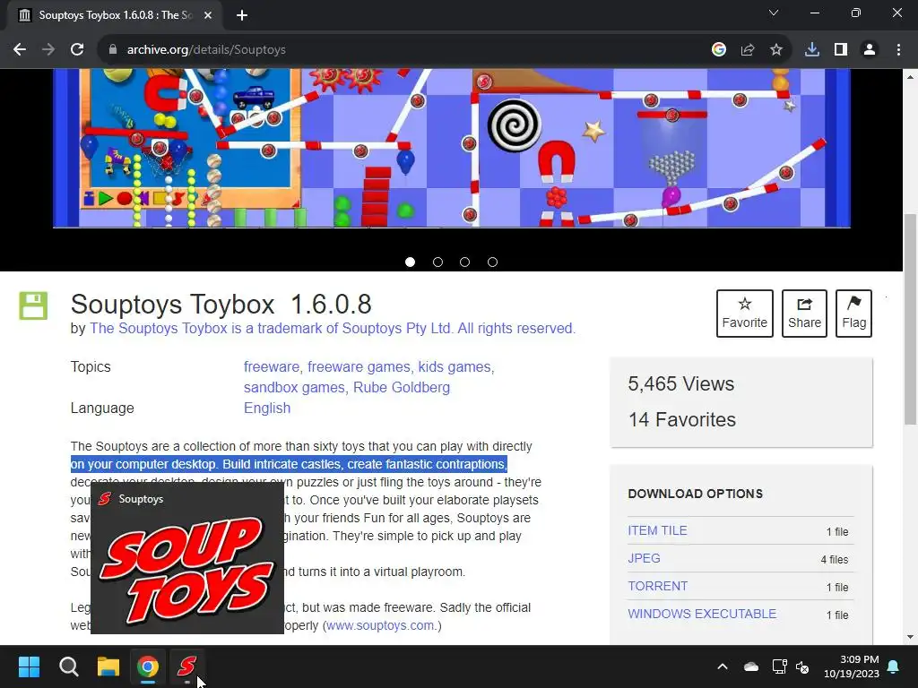Screen dimensions: 918x688
Task: Click the 5,465 Views text
Action: pyautogui.click(x=681, y=383)
